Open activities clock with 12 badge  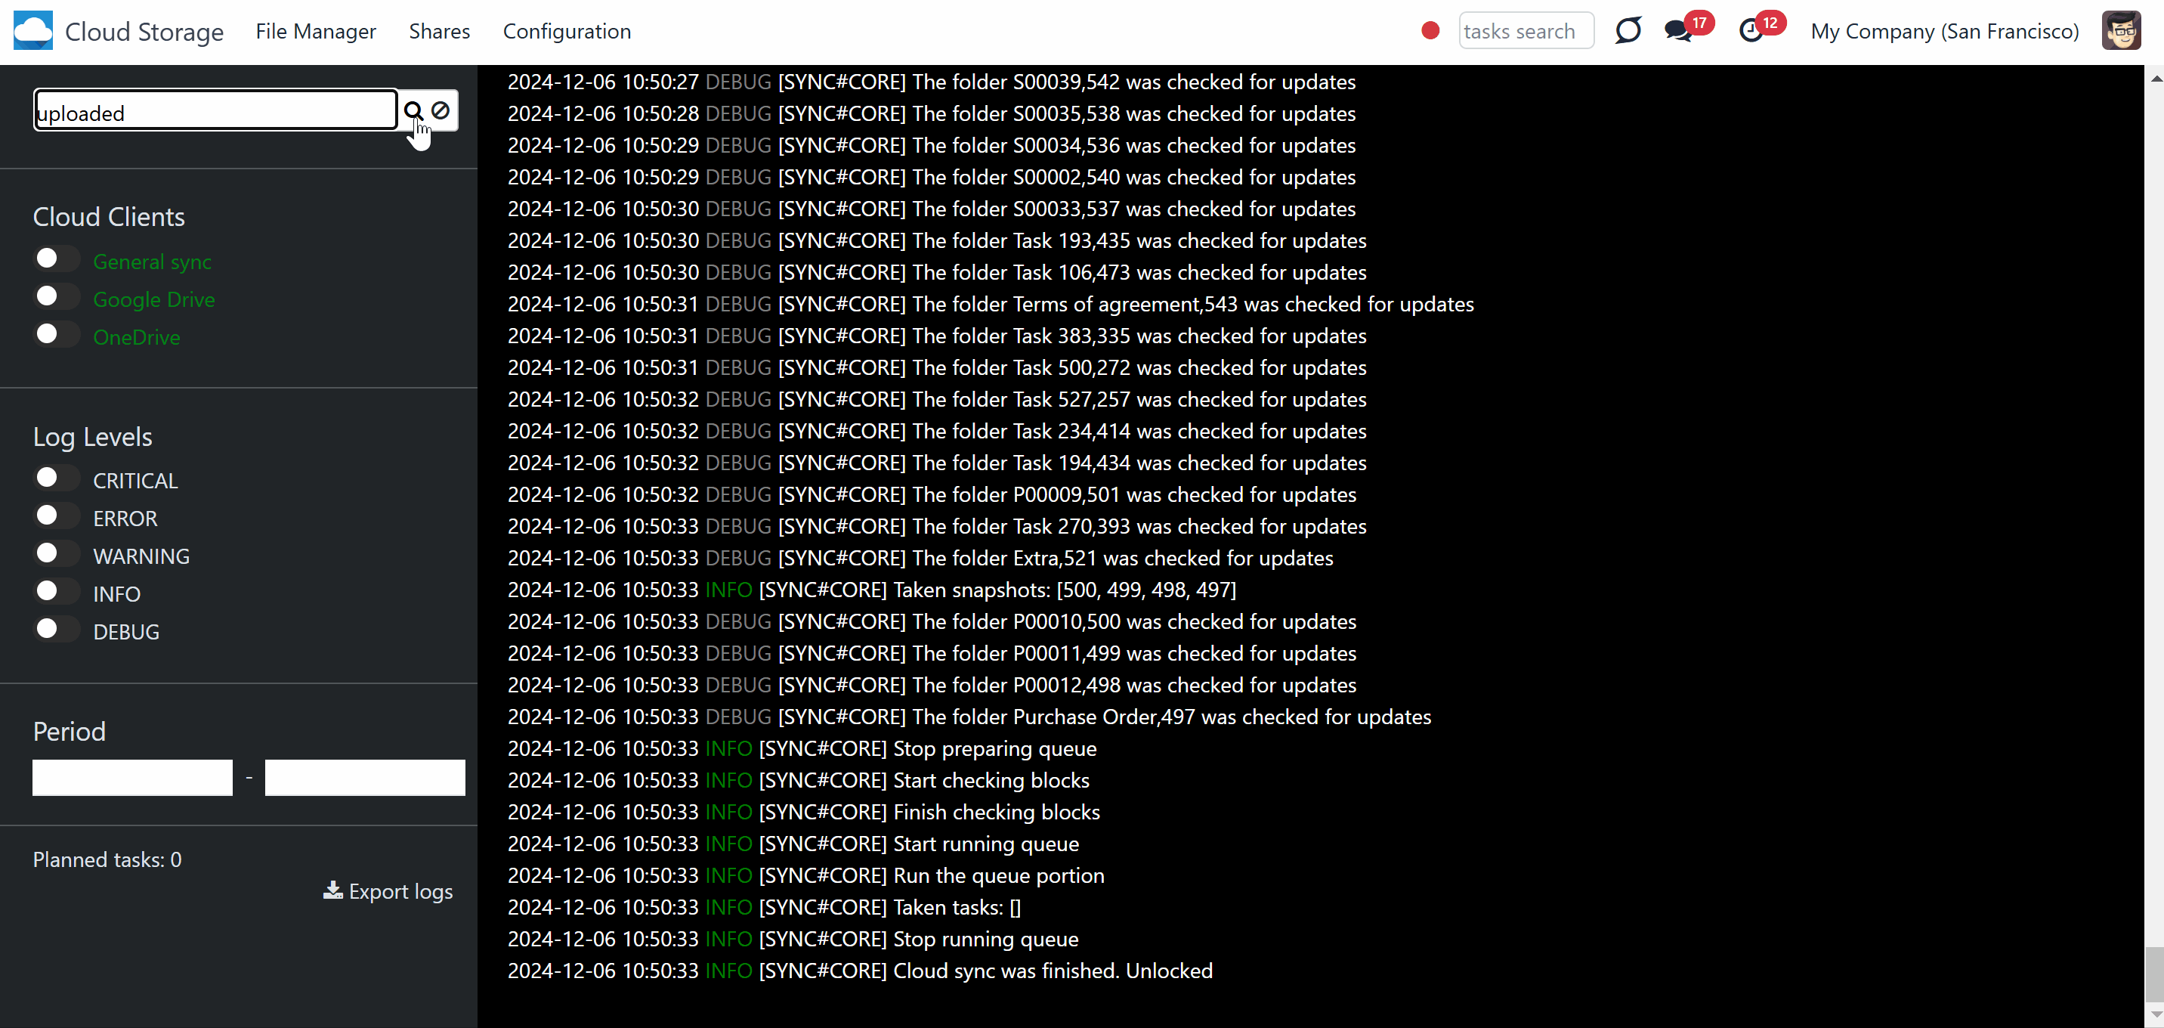pyautogui.click(x=1761, y=28)
